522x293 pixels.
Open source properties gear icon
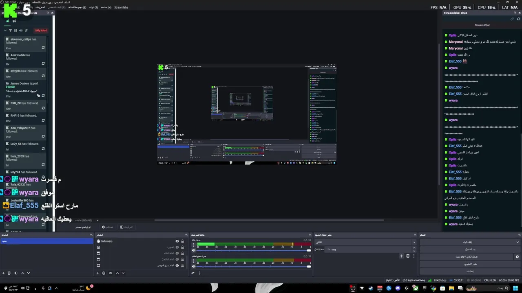click(110, 273)
